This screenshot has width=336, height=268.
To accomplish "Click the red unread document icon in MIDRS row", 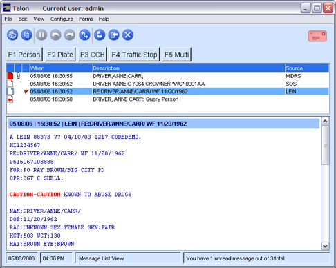I will 10,76.
